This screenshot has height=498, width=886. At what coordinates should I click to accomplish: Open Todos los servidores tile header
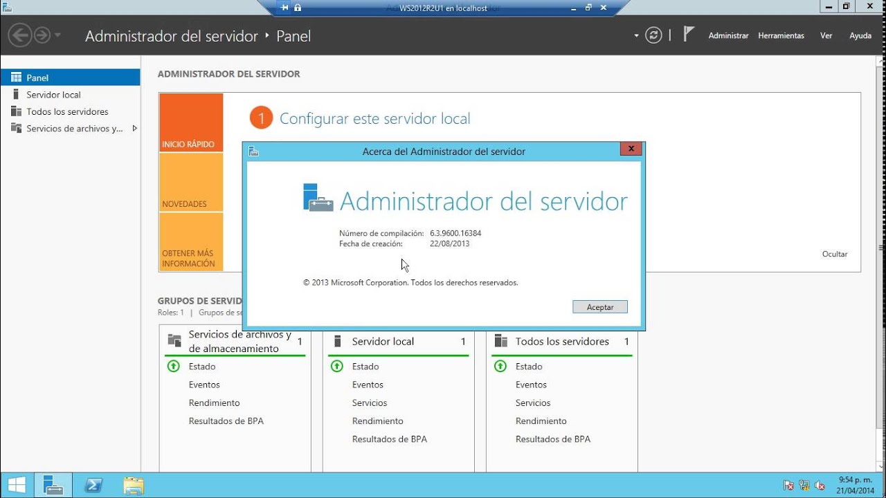click(x=562, y=342)
